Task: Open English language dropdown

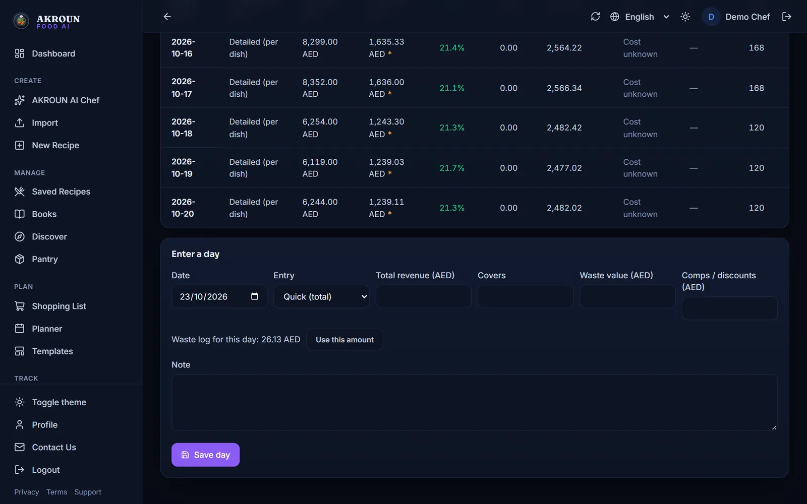Action: 640,17
